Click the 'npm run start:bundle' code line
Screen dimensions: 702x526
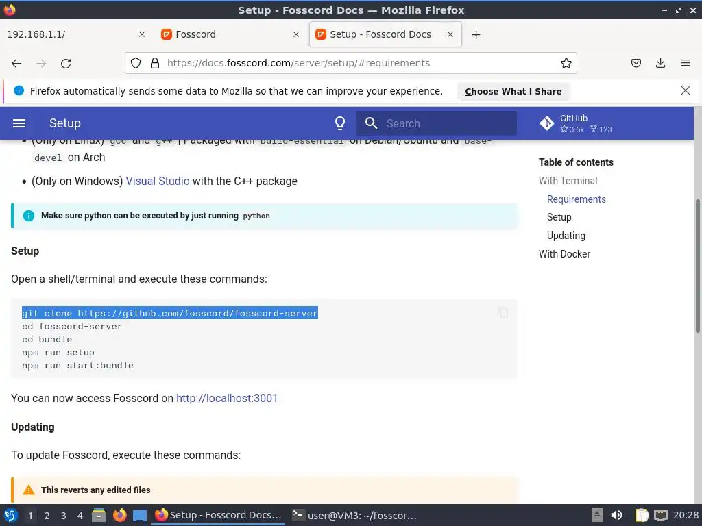(78, 366)
